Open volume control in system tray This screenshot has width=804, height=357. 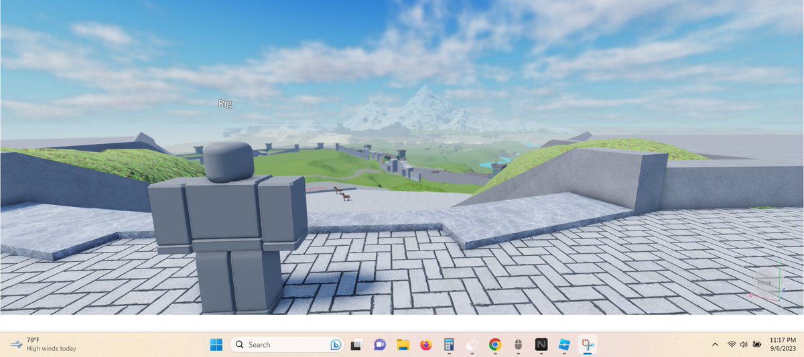(x=744, y=344)
